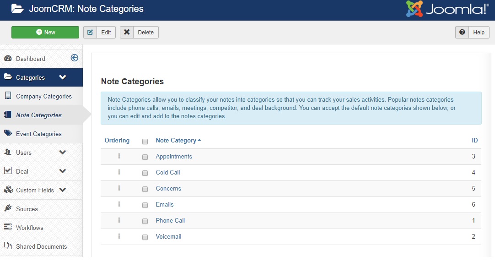
Task: Click the Help button label
Action: click(x=479, y=32)
